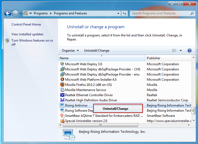This screenshot has height=144, width=198.
Task: Select SmartBear AQtime 7 Standard entry
Action: tap(104, 116)
